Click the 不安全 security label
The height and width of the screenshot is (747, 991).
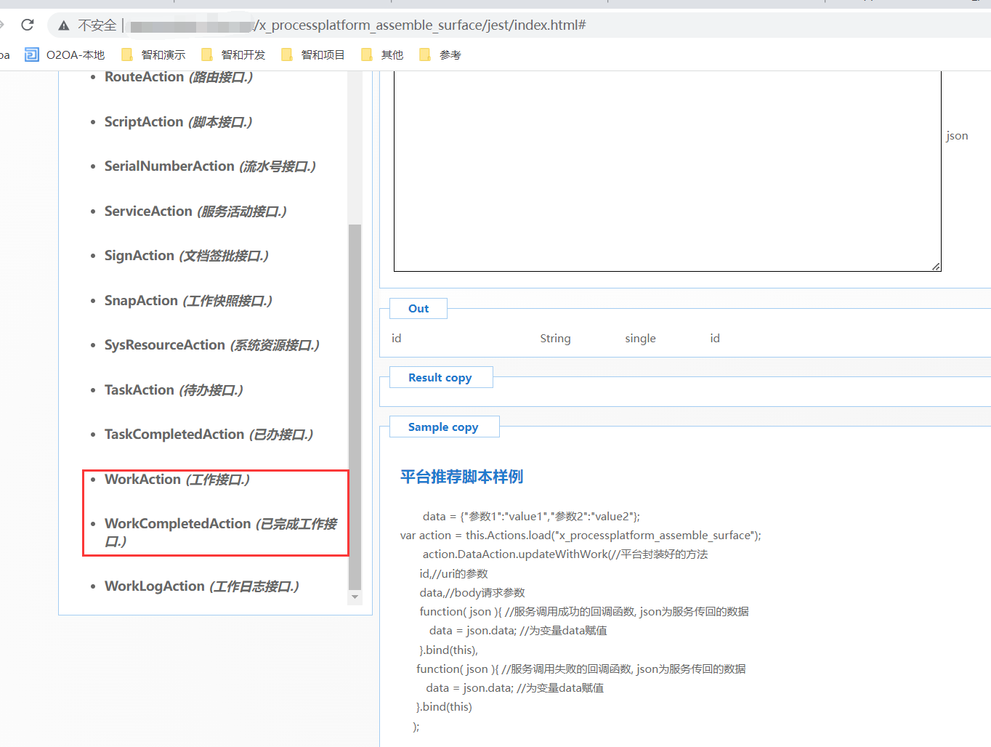tap(97, 25)
